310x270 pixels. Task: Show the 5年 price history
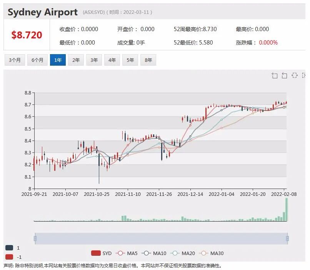[x=130, y=60]
